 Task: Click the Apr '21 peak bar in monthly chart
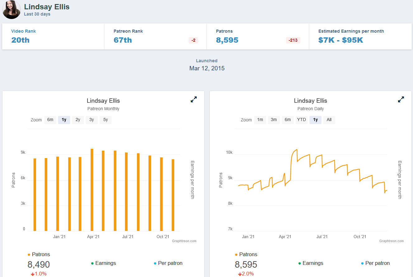point(92,190)
